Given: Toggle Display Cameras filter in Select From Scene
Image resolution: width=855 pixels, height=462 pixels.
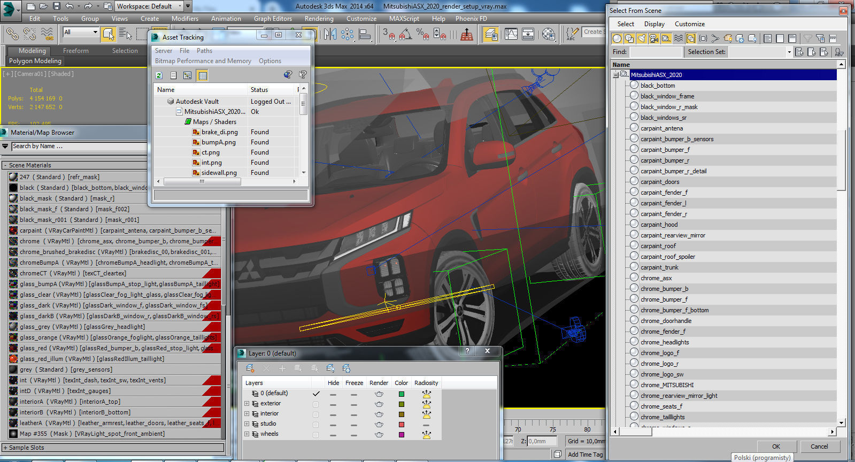Looking at the screenshot, I should (x=654, y=38).
